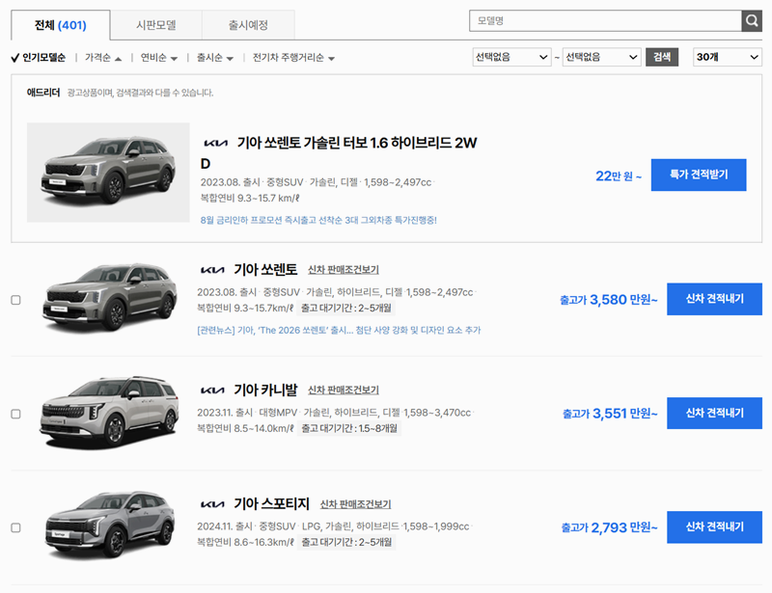Click the Kia logo beside 기아 쏘렌토 가솔린 터보 ad
This screenshot has width=772, height=593.
coord(215,144)
